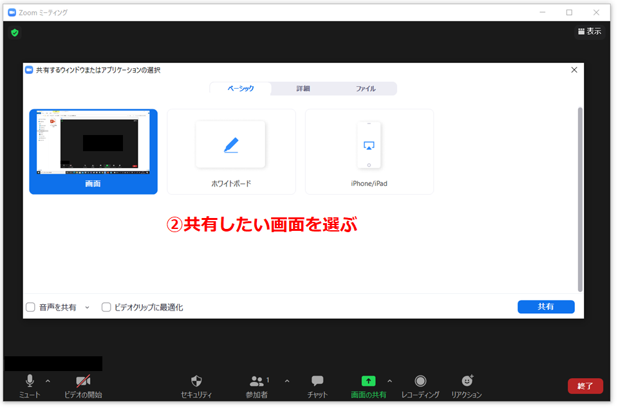
Task: Switch to the 詳細 tab
Action: point(303,89)
